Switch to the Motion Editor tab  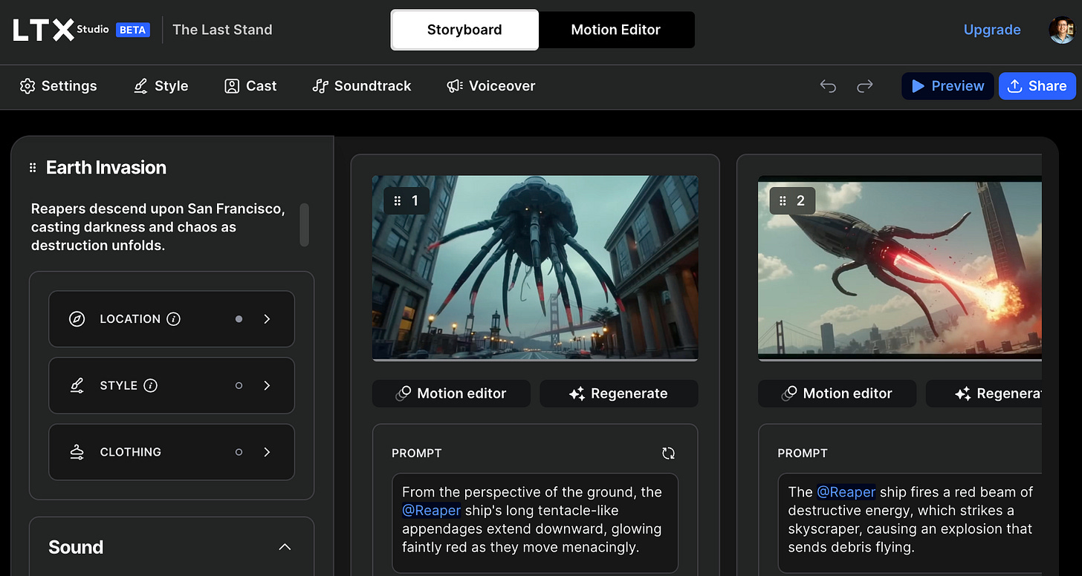616,30
